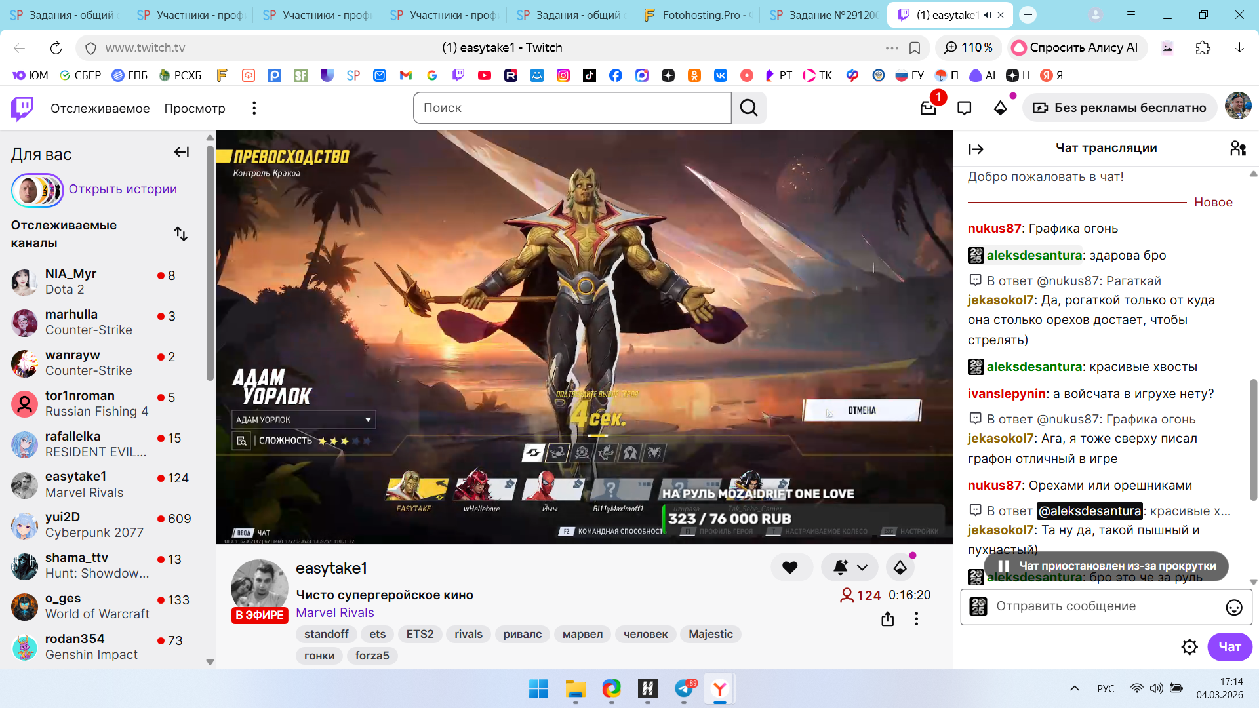Open community users list icon in chat

(x=1237, y=149)
